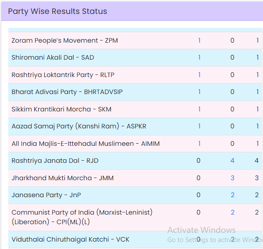
Task: Click Aazad Samaj Party won seats link
Action: tap(200, 126)
